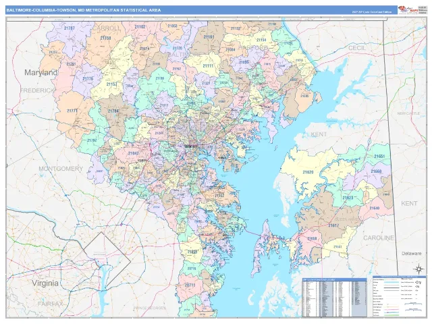This screenshot has width=432, height=324.
Task: Select ZIP code area 21161
Action: (209, 36)
